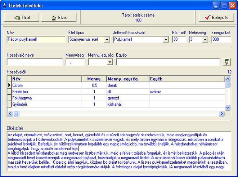This screenshot has width=238, height=177.
Task: Click the Befejezés finish button
Action: click(216, 17)
